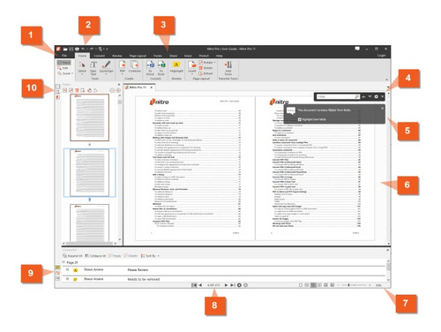The image size is (441, 332).
Task: Click the Add Tools icon
Action: coord(228,64)
